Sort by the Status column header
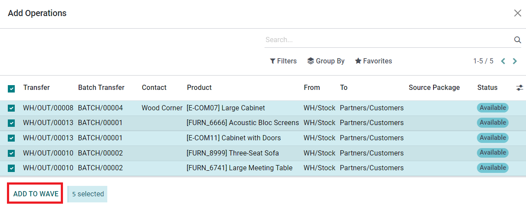 [487, 88]
